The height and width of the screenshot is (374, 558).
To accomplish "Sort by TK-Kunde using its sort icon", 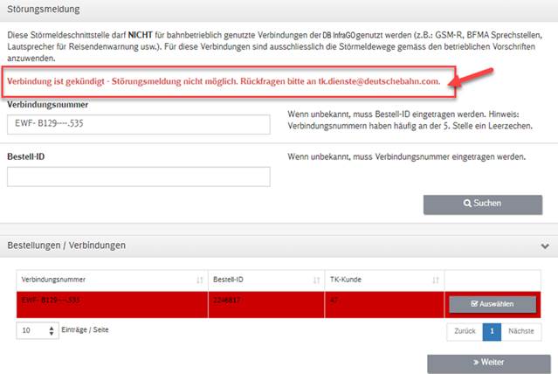I will click(435, 279).
